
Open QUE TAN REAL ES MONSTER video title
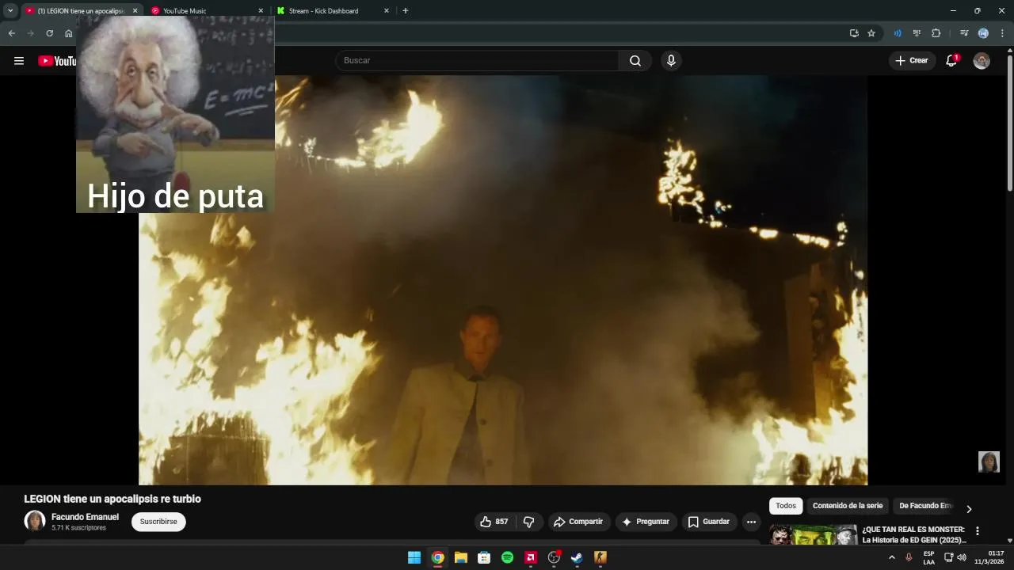[x=913, y=534]
